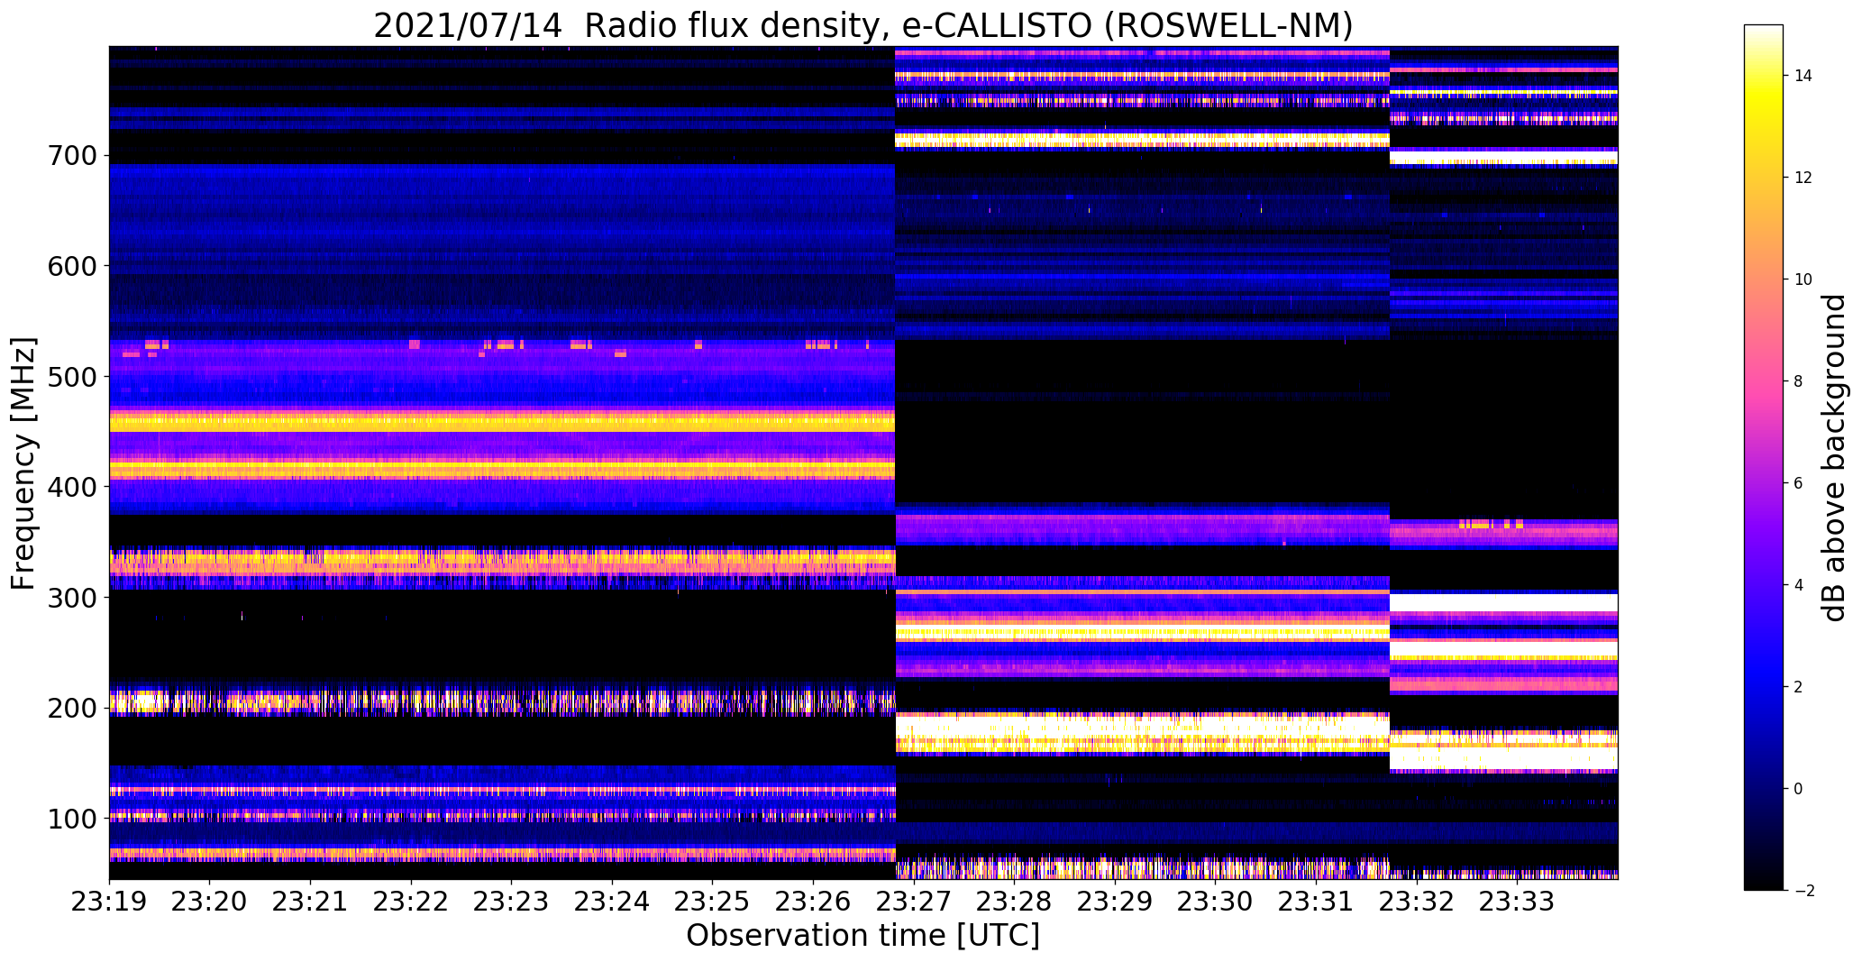
Task: Click the 23:32 time tick label
Action: click(x=1418, y=902)
